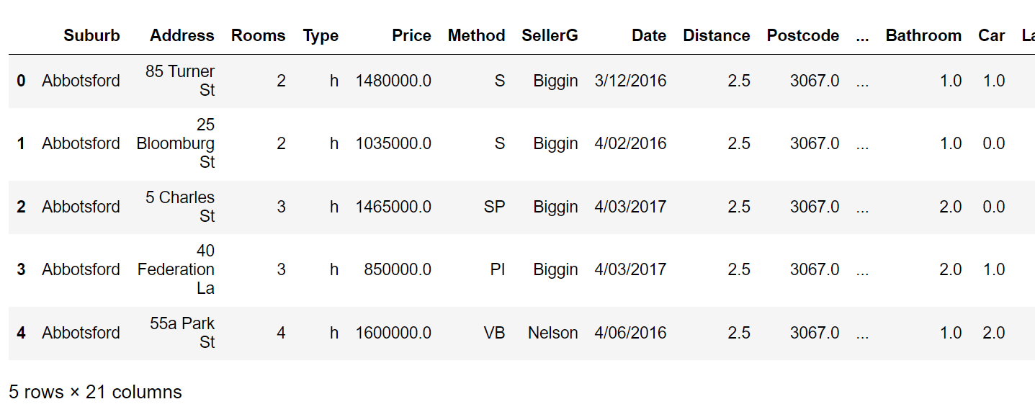Click the Distance column header
1035x412 pixels.
[x=716, y=35]
